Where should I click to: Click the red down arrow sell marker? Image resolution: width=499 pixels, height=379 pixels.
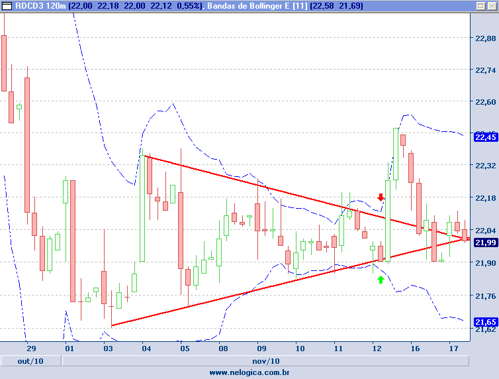[381, 197]
